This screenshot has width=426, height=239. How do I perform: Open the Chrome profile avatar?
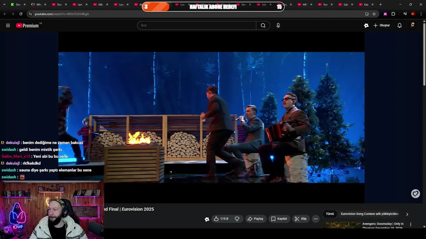tap(413, 14)
